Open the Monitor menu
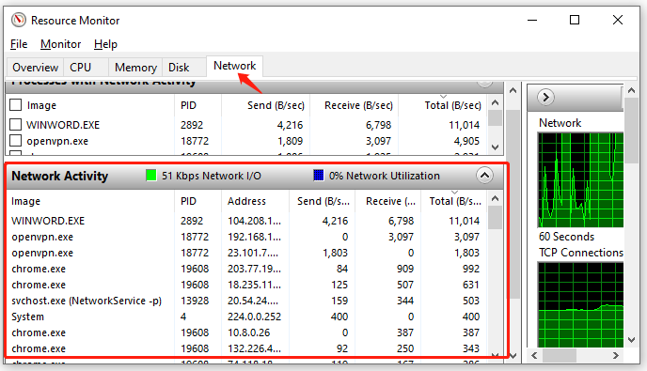 [x=60, y=44]
